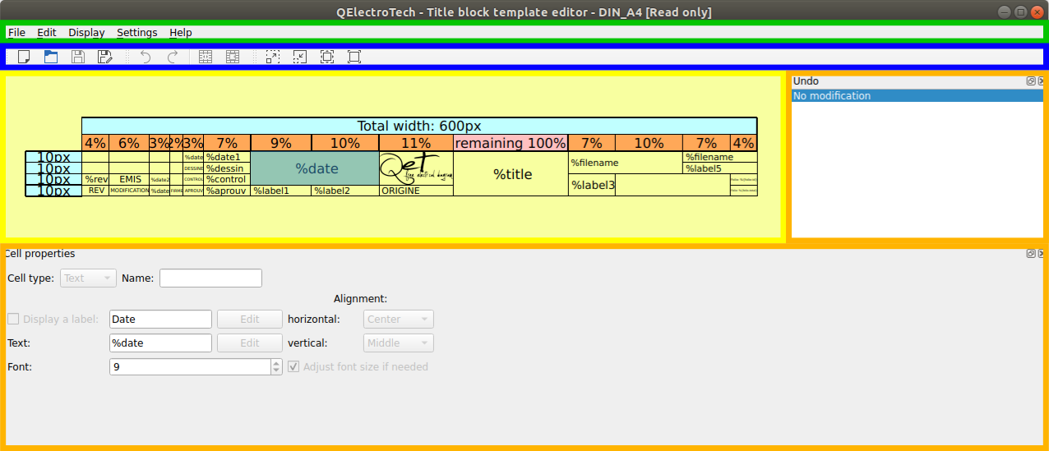Open the Display menu

tap(86, 33)
